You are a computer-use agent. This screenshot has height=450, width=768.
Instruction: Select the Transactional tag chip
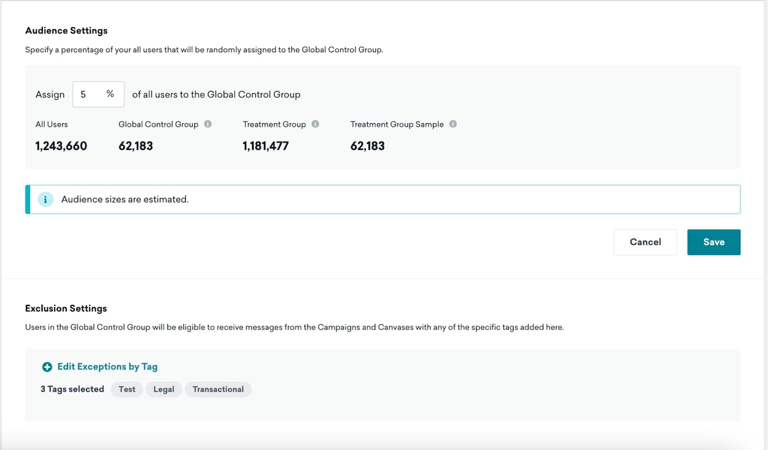tap(218, 389)
